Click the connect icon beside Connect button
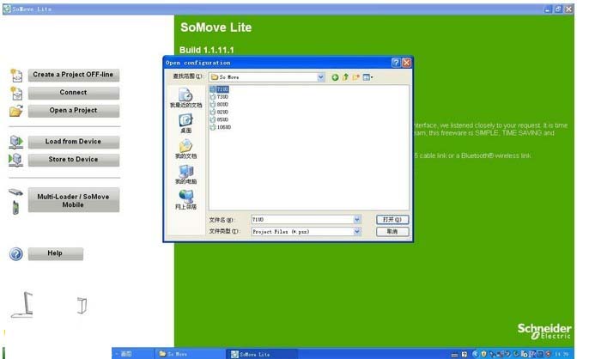 coord(16,93)
